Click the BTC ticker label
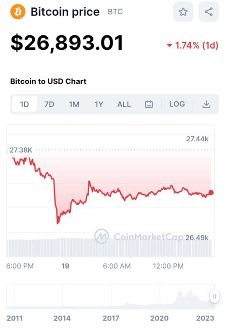229x331 pixels. click(x=115, y=12)
